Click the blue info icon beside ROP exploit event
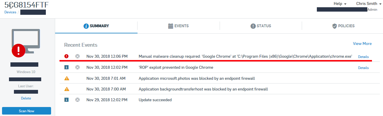Screen dimensions: 383x116 click(x=66, y=67)
